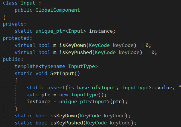Viewport: 181px width, 127px height.
Task: Click the "static_assert" call
Action: (46, 88)
